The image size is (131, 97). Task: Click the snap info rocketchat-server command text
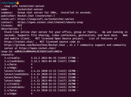24,6
